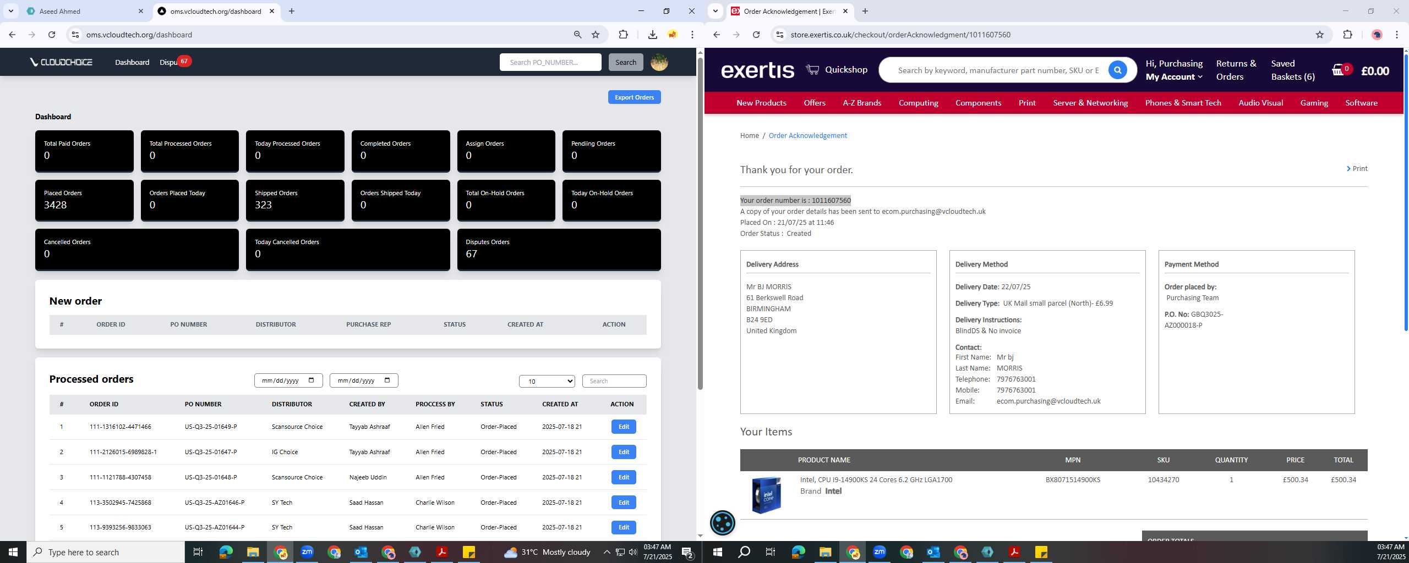Open the Intel CPU i9-14900KS product name link
The width and height of the screenshot is (1409, 563).
coord(876,480)
